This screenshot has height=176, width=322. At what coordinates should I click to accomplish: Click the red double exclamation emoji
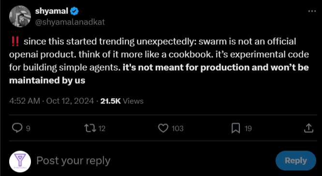(15, 42)
